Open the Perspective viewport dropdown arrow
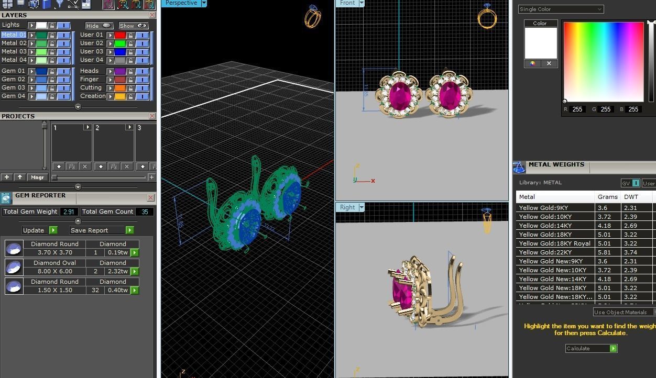Viewport: 656px width, 378px height. [x=204, y=3]
